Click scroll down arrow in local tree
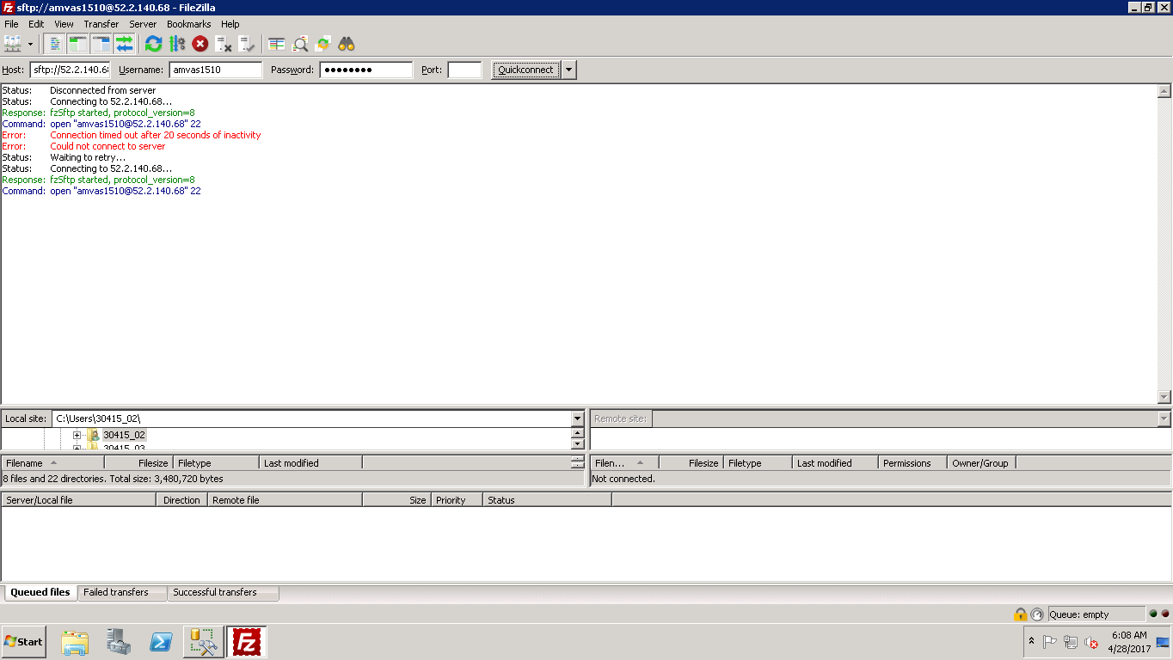This screenshot has height=660, width=1173. click(x=578, y=444)
